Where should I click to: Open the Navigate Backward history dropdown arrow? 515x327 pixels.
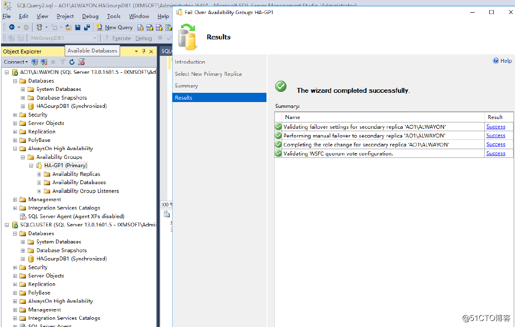[x=18, y=27]
